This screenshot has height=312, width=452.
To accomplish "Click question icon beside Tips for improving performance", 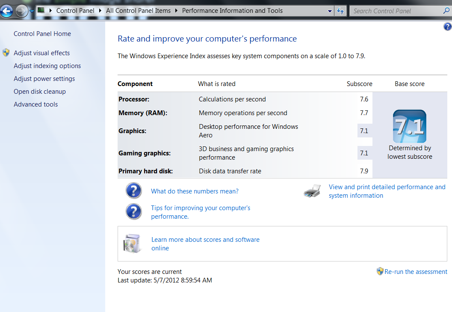I will (134, 211).
